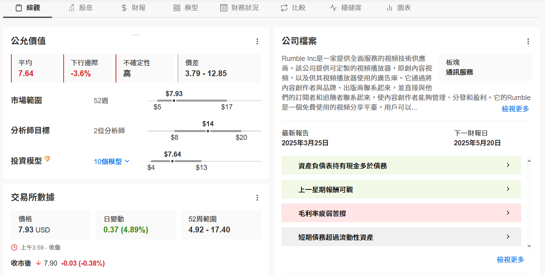
Task: Click the 最新報告 date 2025年3月25日
Action: tap(305, 143)
